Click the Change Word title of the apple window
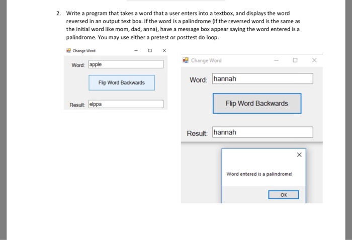The width and height of the screenshot is (352, 240). click(x=84, y=51)
